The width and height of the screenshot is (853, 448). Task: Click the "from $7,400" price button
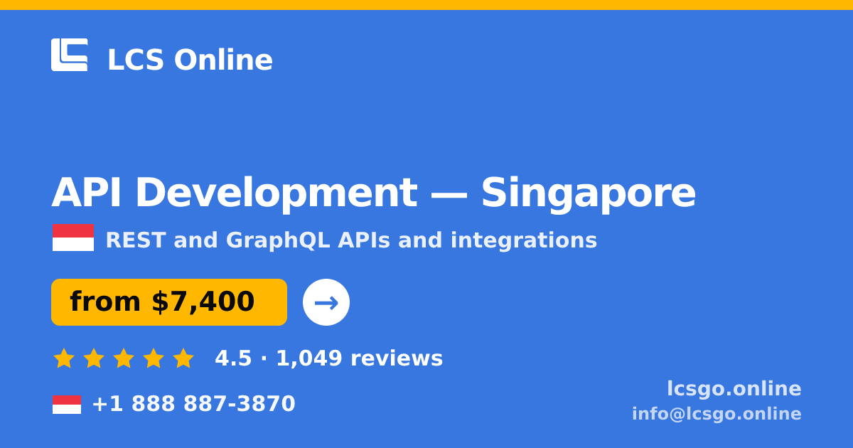pyautogui.click(x=169, y=302)
